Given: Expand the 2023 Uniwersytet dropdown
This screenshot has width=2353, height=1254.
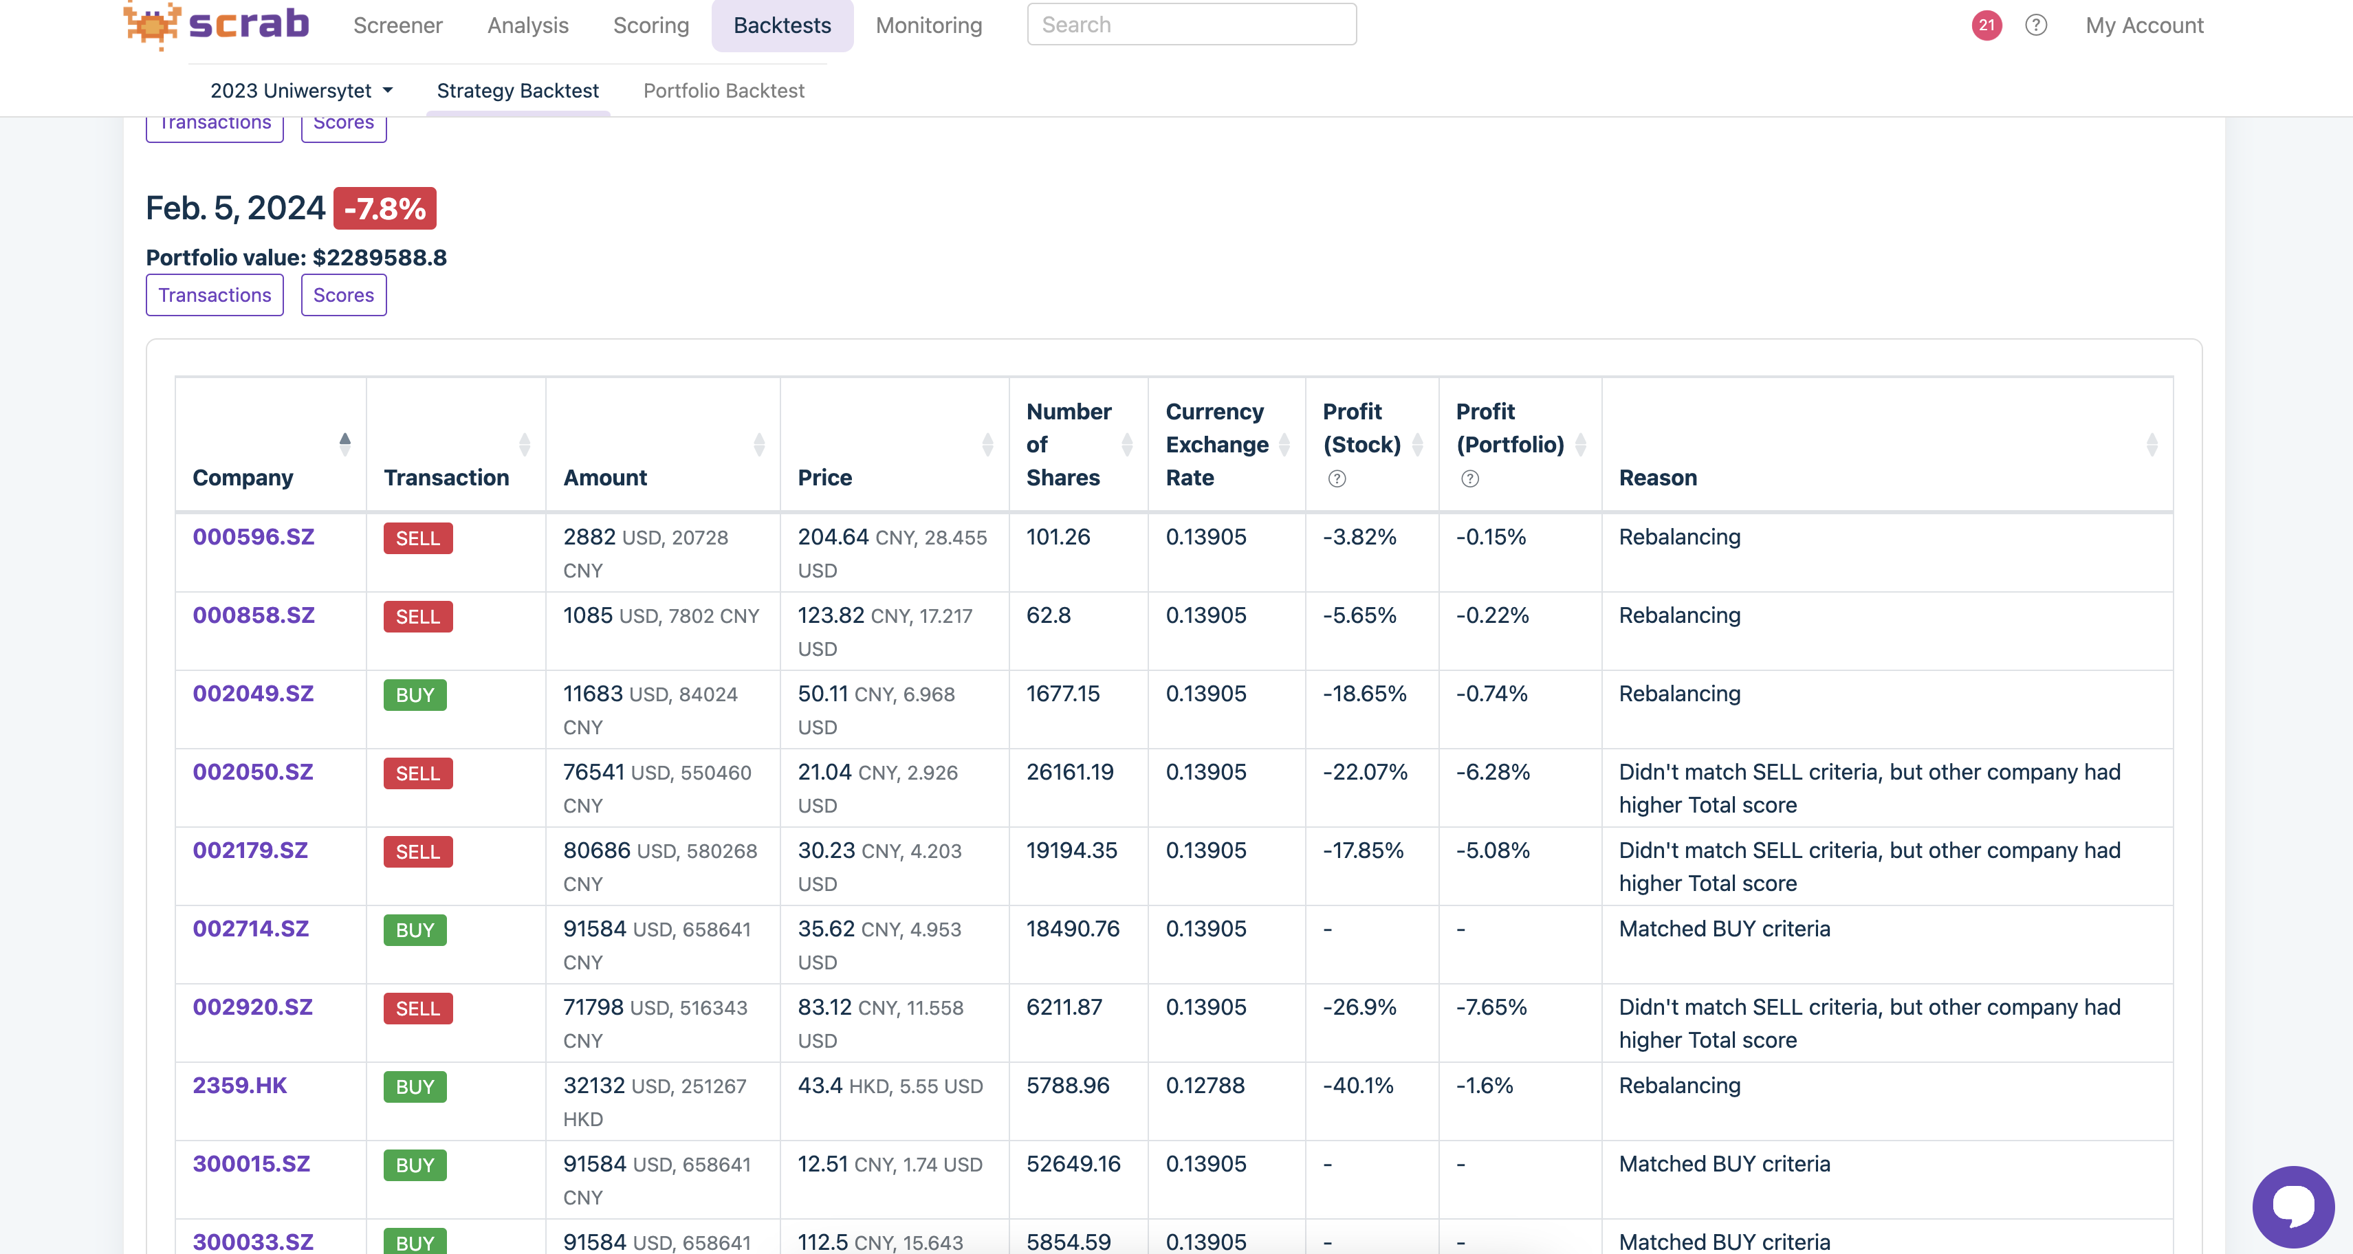Looking at the screenshot, I should point(301,91).
